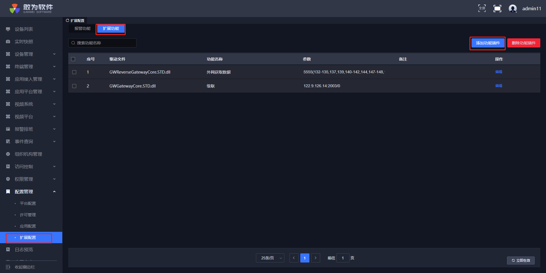The height and width of the screenshot is (273, 546).
Task: Open the 25条/页 page size dropdown
Action: (x=270, y=258)
